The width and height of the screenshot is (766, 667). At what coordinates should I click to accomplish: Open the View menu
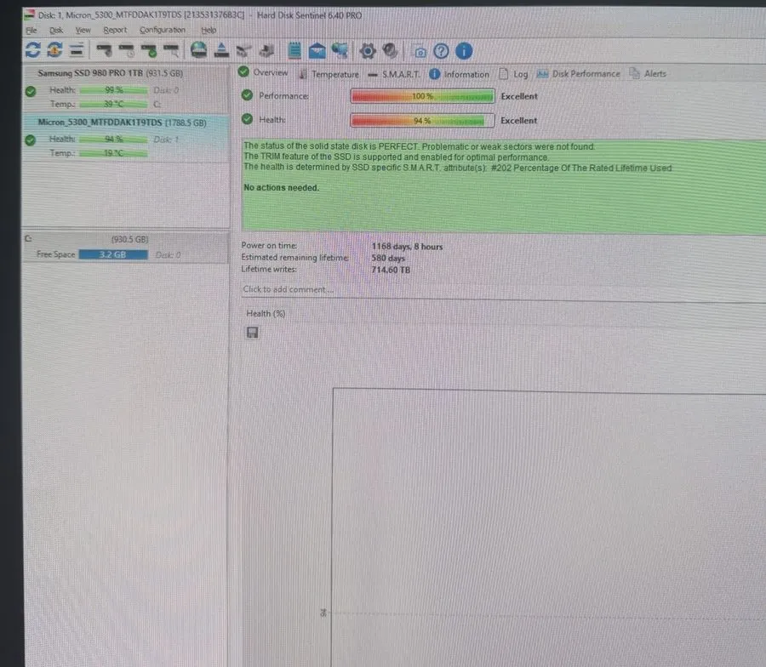(x=83, y=31)
